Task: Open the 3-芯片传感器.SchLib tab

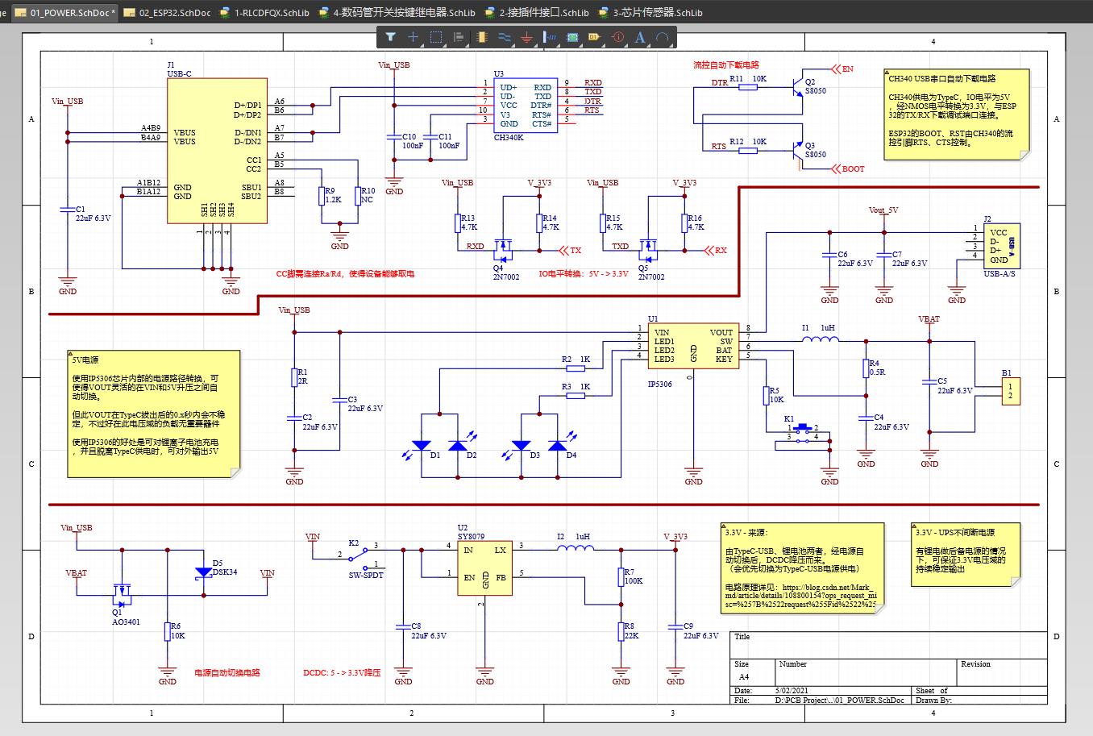Action: coord(651,13)
